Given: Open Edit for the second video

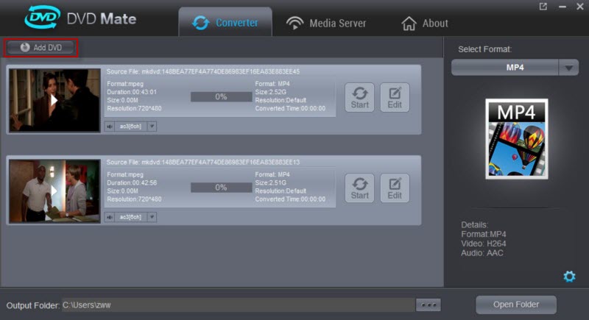Looking at the screenshot, I should pos(395,188).
